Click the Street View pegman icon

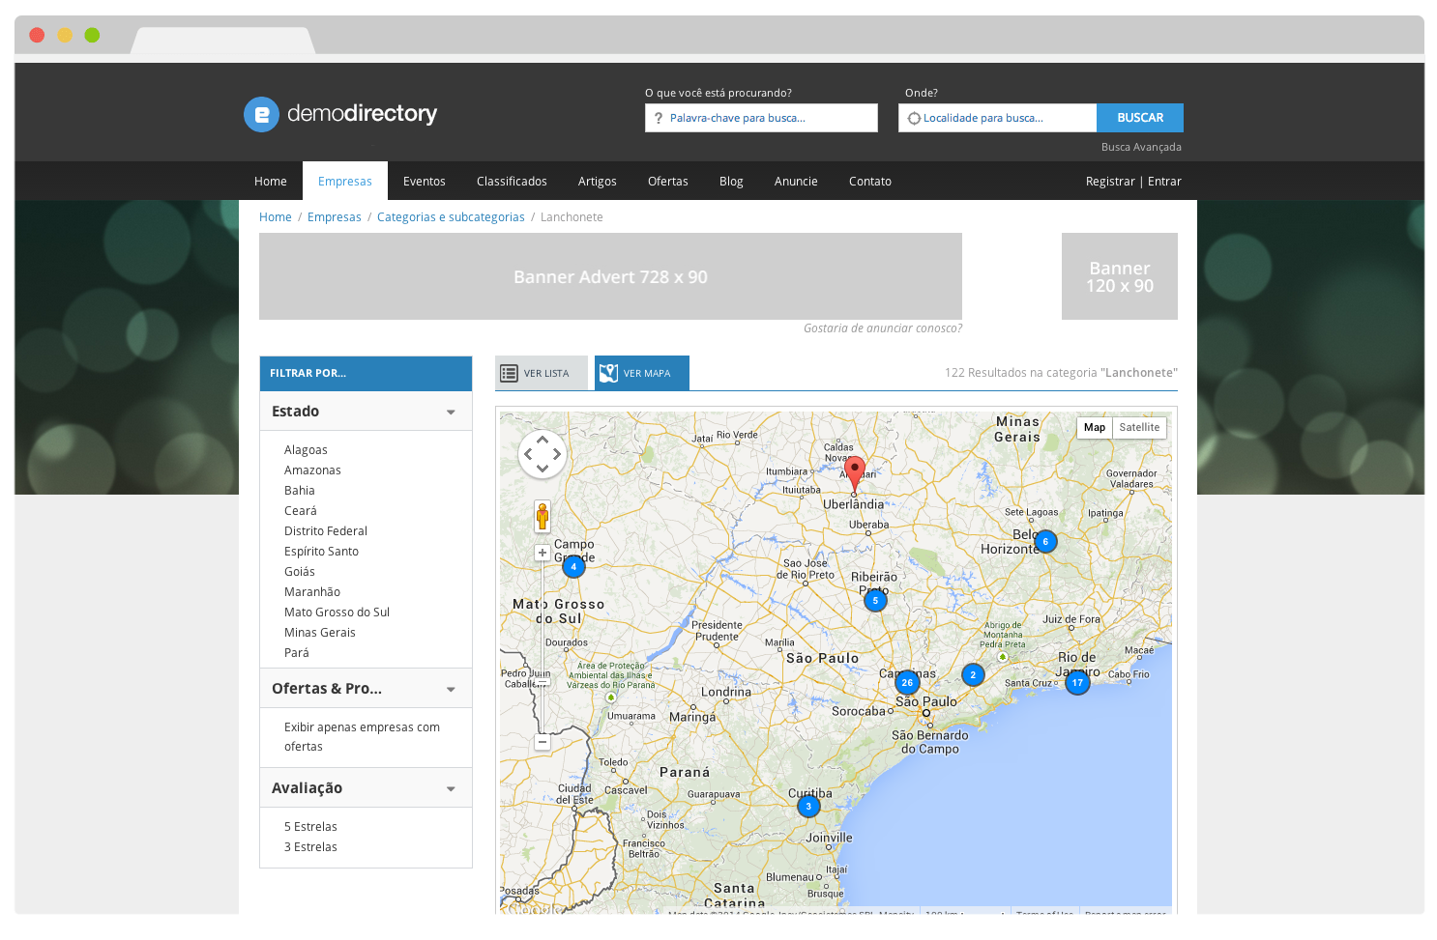click(543, 516)
